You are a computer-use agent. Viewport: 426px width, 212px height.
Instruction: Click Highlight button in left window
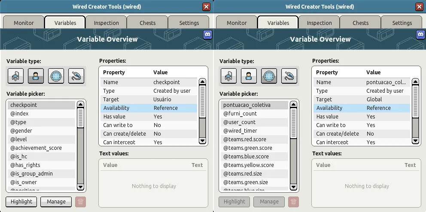click(21, 202)
